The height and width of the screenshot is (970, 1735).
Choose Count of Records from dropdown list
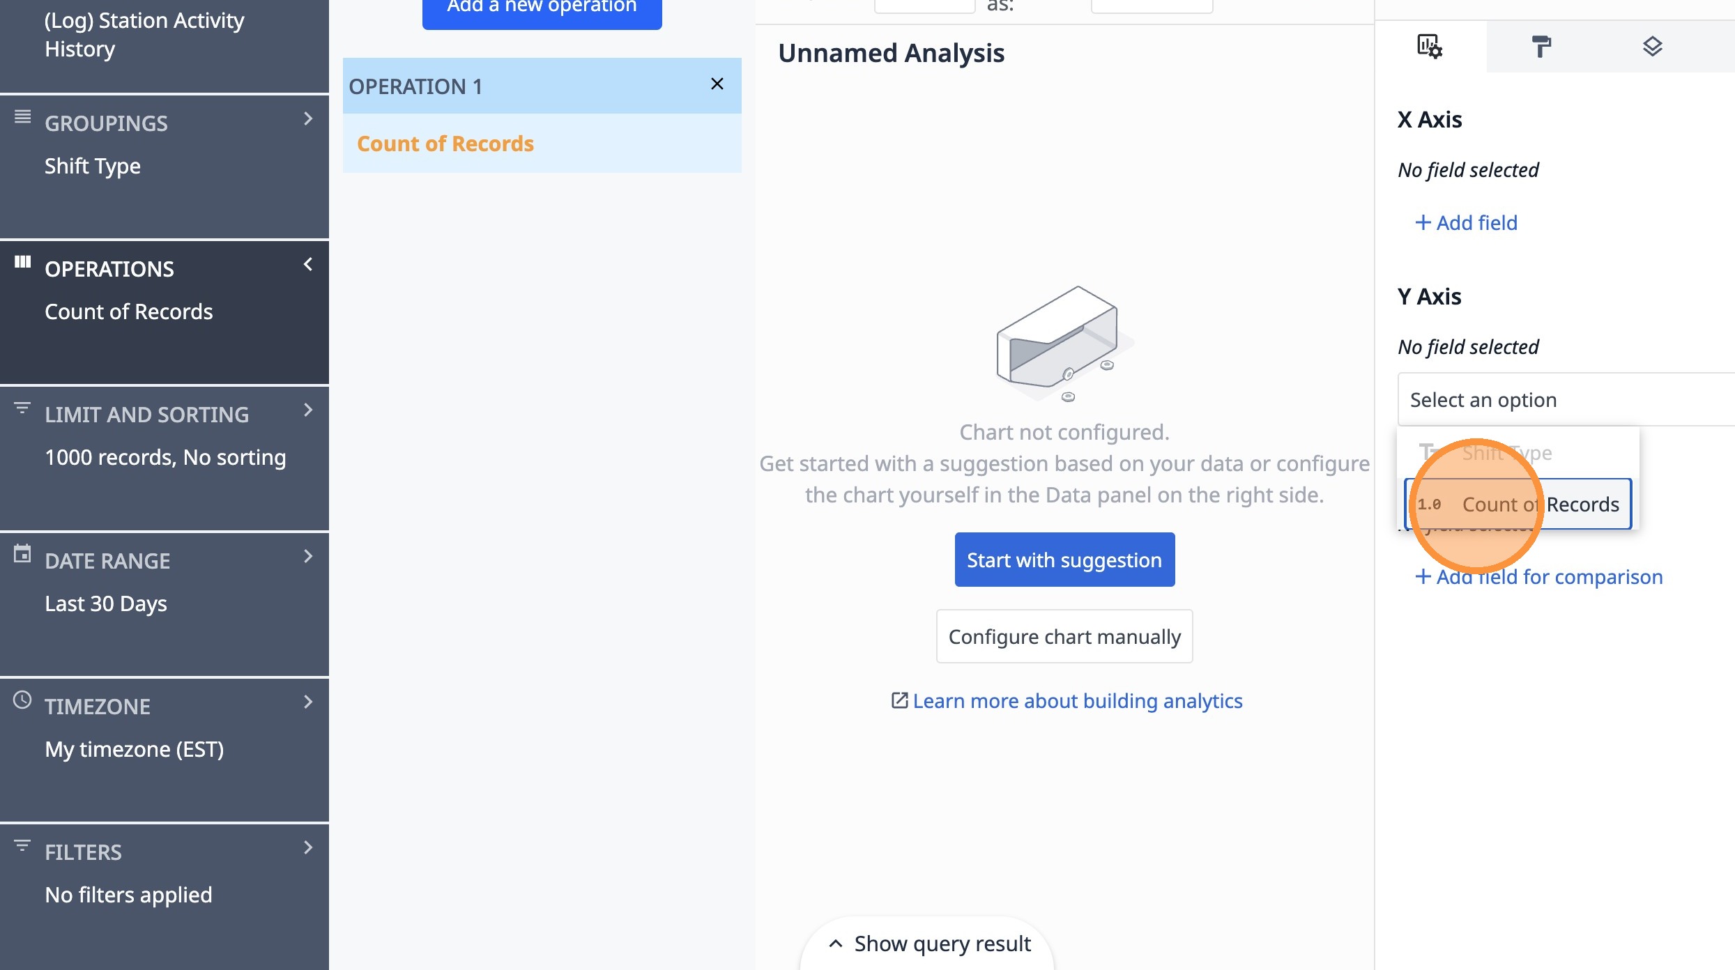[1520, 505]
